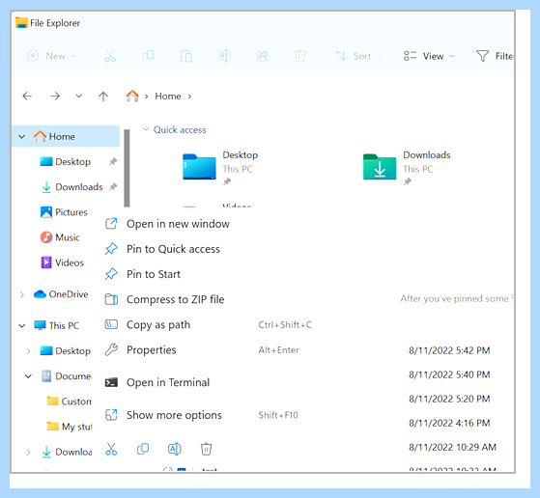Click the 8/11/2022 5:42 PM date entry
Image resolution: width=540 pixels, height=498 pixels.
449,350
